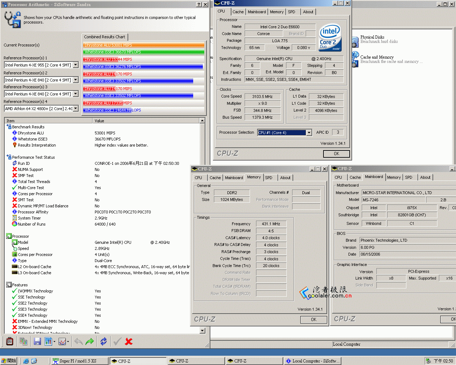Open SPD tab in Memory CPU-Z window

pyautogui.click(x=269, y=178)
